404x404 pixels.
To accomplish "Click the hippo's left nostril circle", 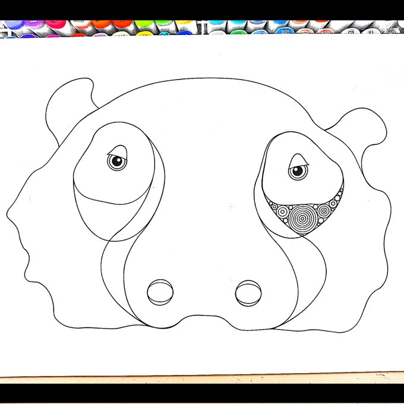I will click(160, 292).
